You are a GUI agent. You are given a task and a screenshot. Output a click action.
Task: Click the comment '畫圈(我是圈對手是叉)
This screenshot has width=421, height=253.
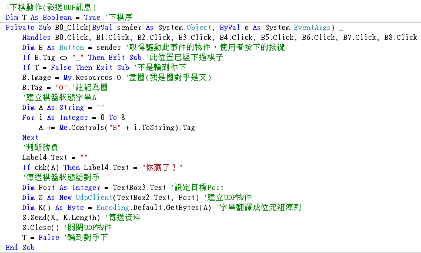pos(168,78)
